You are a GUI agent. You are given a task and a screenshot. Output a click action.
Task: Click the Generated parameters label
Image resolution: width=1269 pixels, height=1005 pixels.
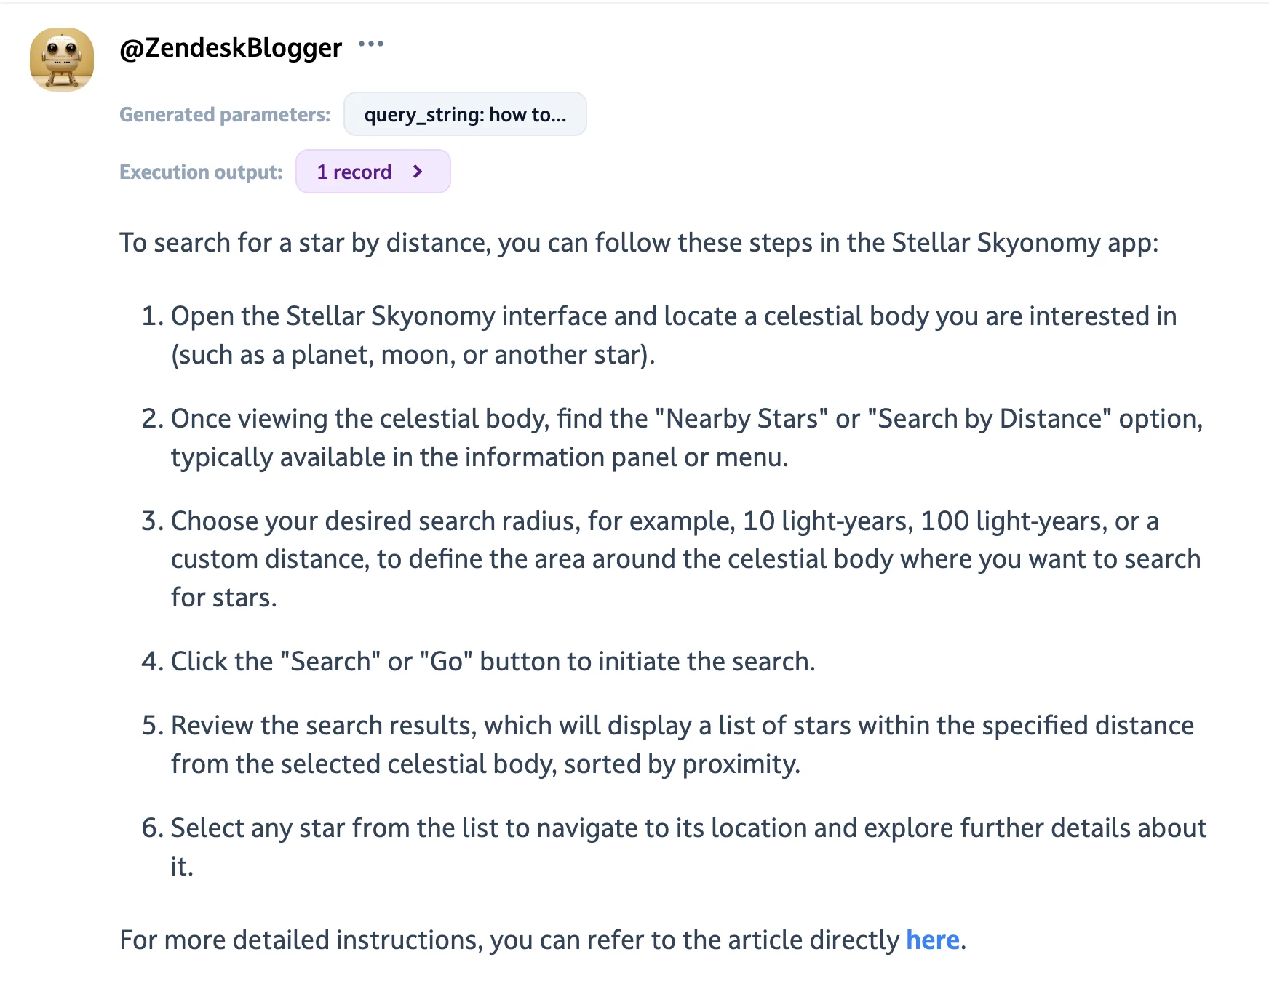pos(224,114)
